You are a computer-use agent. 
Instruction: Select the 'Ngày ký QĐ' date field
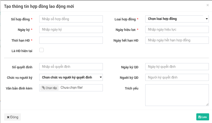click(x=177, y=67)
